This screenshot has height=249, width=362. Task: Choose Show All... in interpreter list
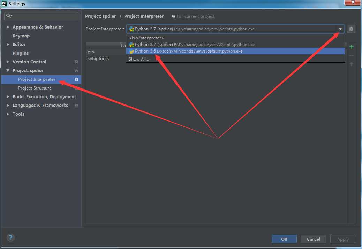coord(235,59)
